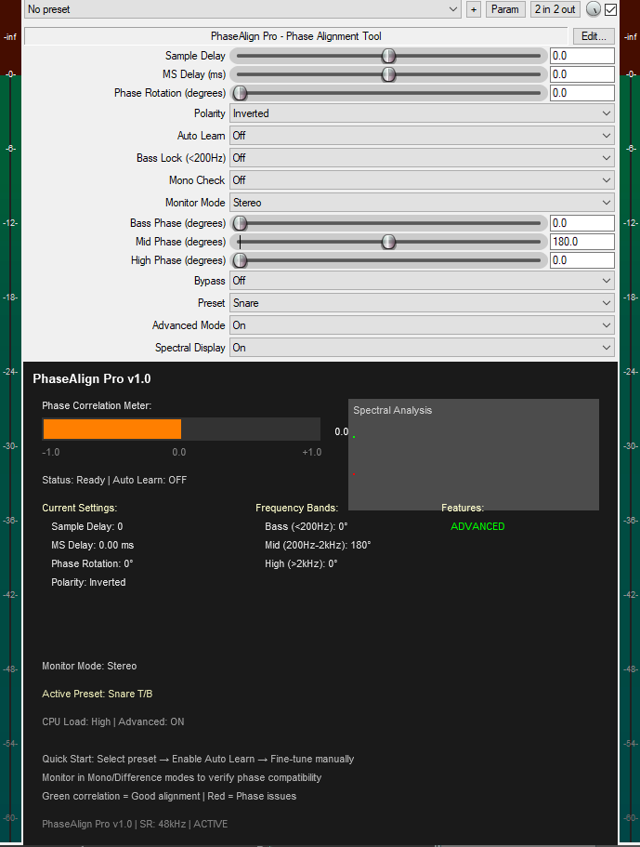Click the Phase Rotation value field
Image resolution: width=640 pixels, height=847 pixels.
[581, 93]
